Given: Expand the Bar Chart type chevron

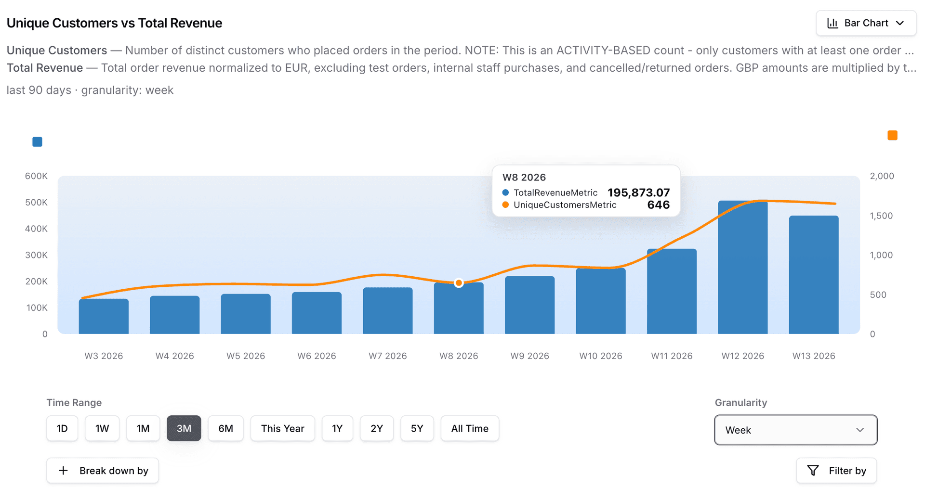Looking at the screenshot, I should tap(900, 23).
